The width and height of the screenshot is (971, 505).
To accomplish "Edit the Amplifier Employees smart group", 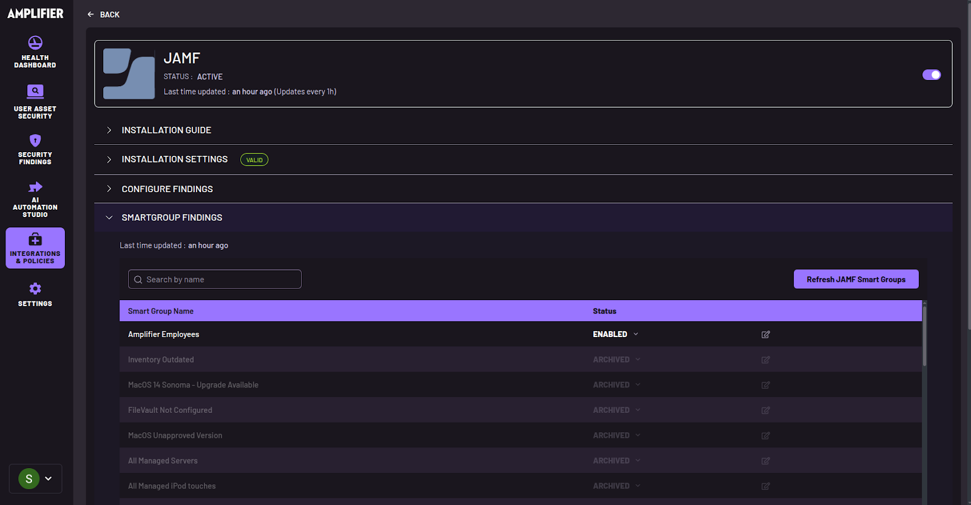I will pyautogui.click(x=766, y=335).
